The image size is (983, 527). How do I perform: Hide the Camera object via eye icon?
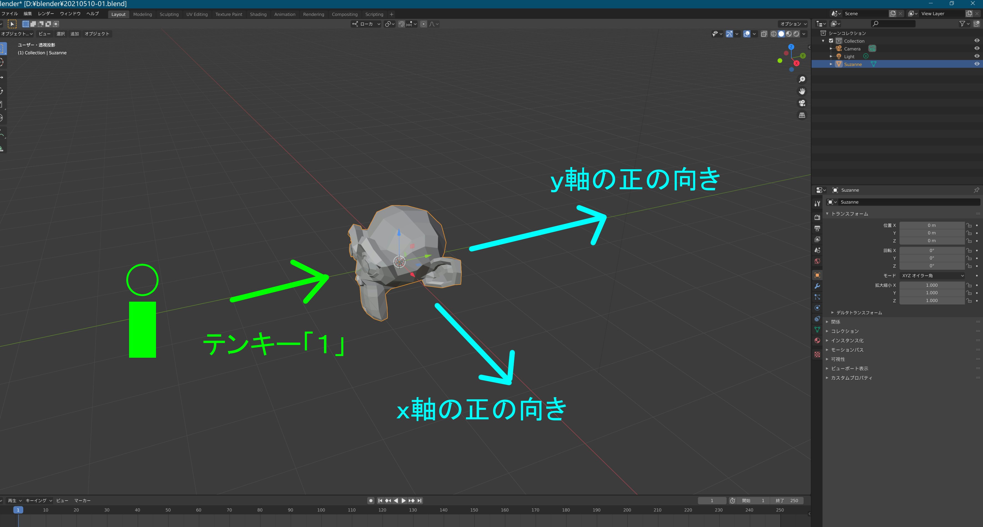[x=977, y=49]
